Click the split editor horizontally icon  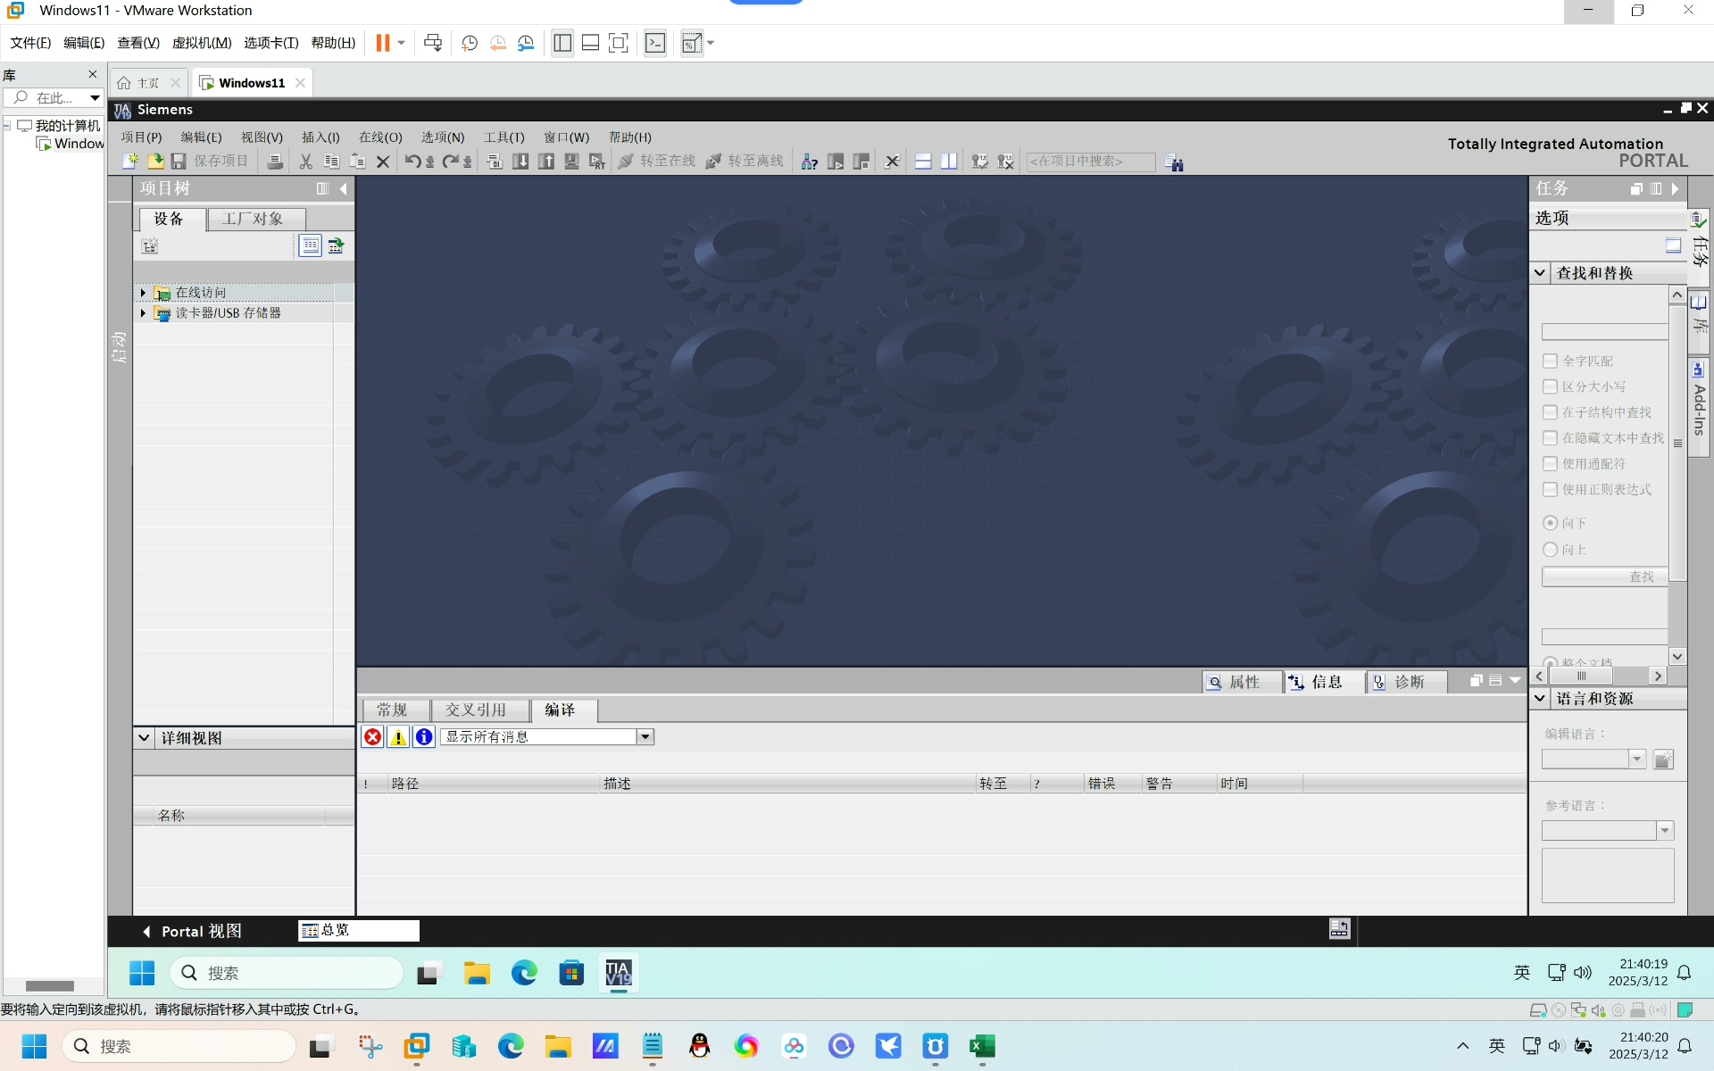tap(923, 162)
